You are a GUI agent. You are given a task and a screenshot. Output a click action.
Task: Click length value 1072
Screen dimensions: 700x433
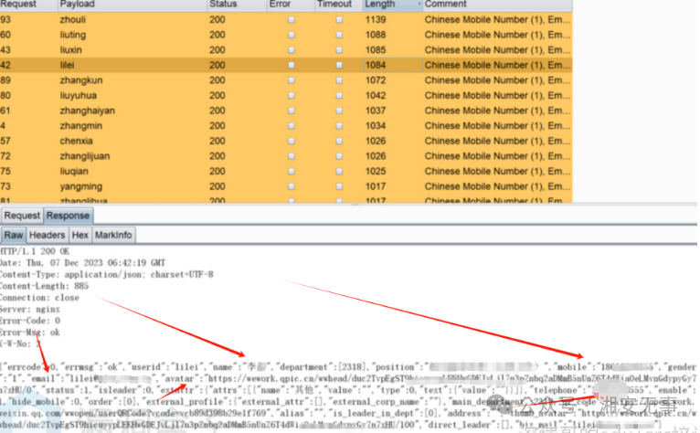(x=376, y=80)
